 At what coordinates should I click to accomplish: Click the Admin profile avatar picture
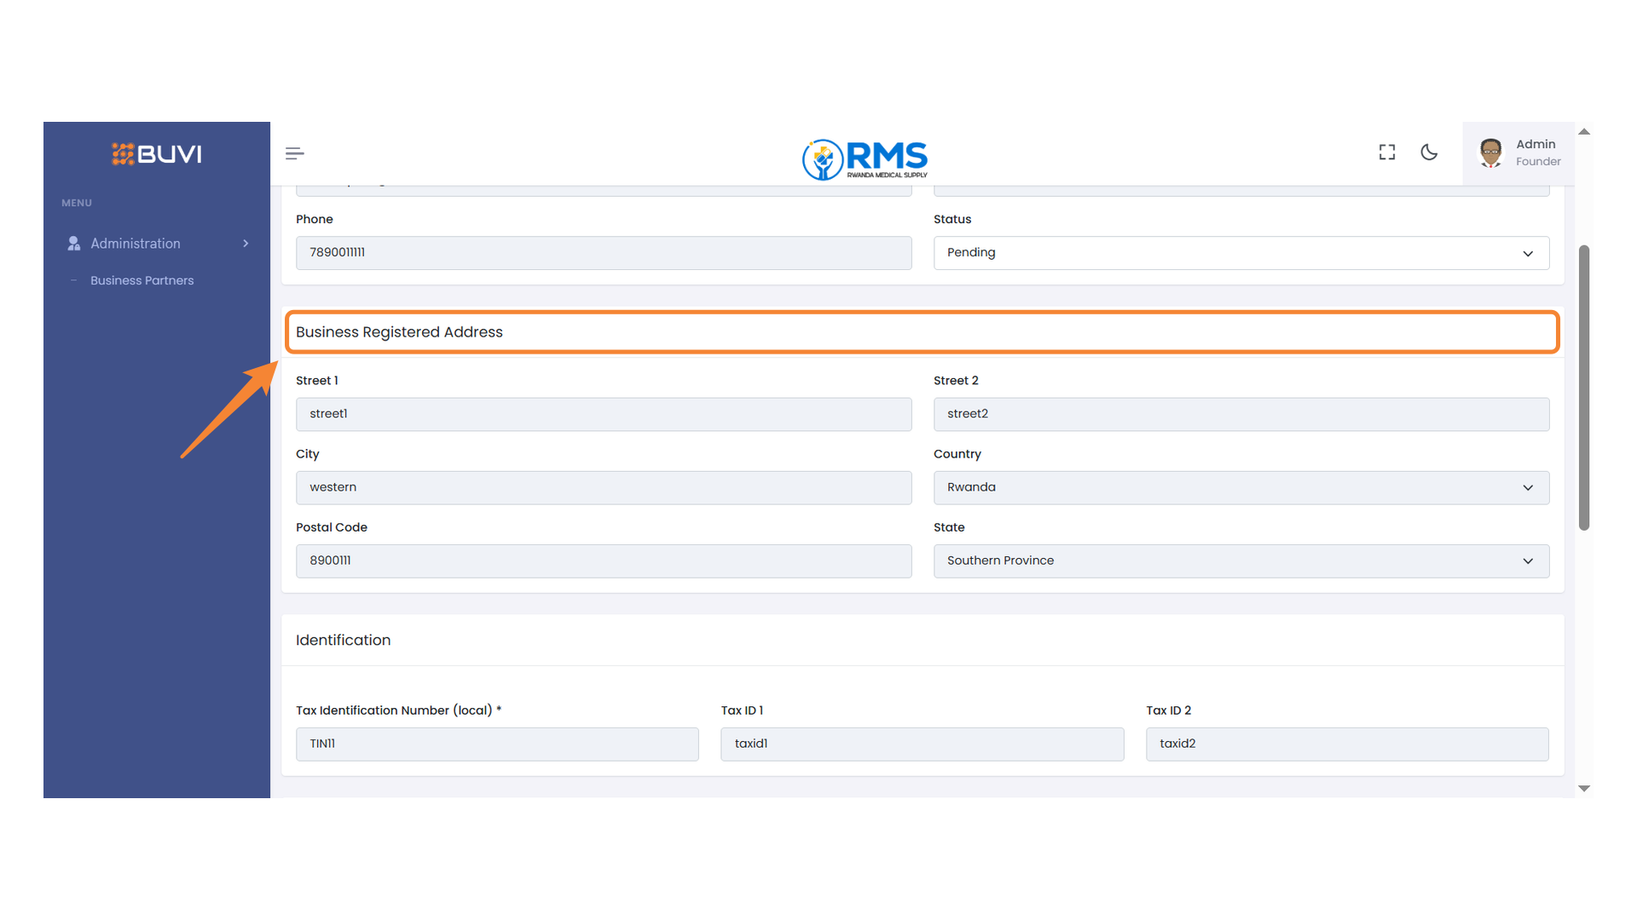click(x=1490, y=152)
